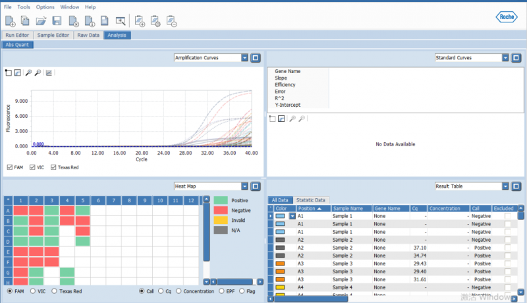Switch to the Statistic Data tab

(313, 200)
